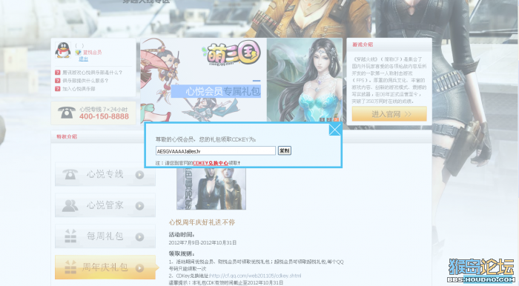
Task: Click the 进入官网 button
Action: [x=389, y=114]
